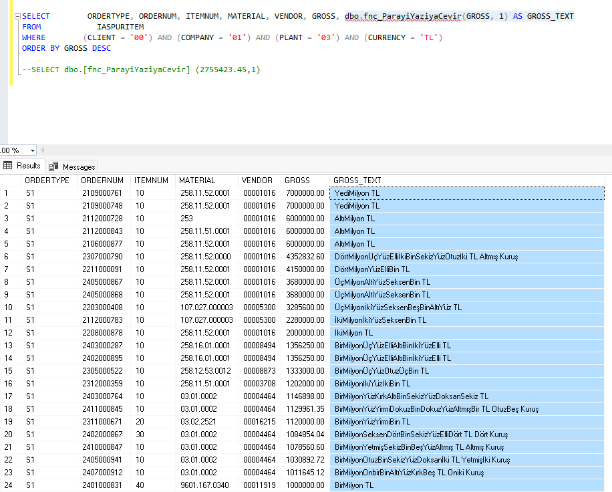Switch to the Results tab
The width and height of the screenshot is (612, 492).
click(28, 166)
